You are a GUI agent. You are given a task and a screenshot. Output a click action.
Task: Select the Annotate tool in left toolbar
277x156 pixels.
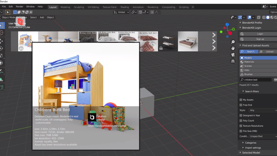point(1,71)
